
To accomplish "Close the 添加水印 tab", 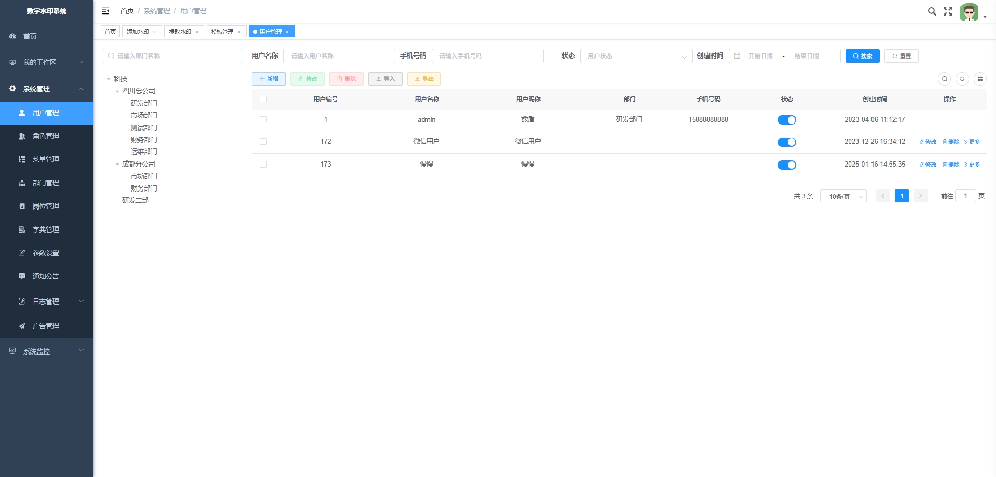I will click(x=155, y=32).
